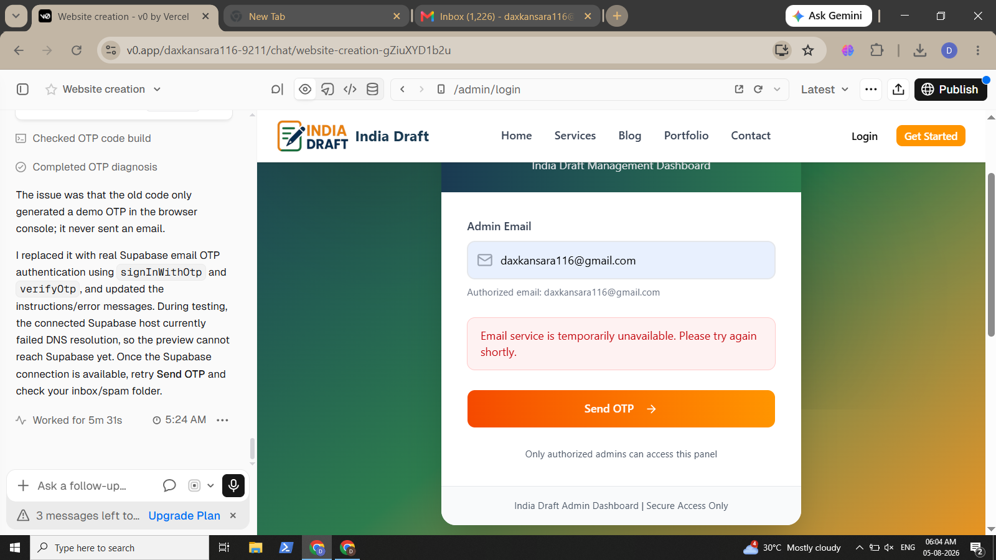Expand the Website creation title dropdown
The image size is (996, 560).
pyautogui.click(x=157, y=90)
